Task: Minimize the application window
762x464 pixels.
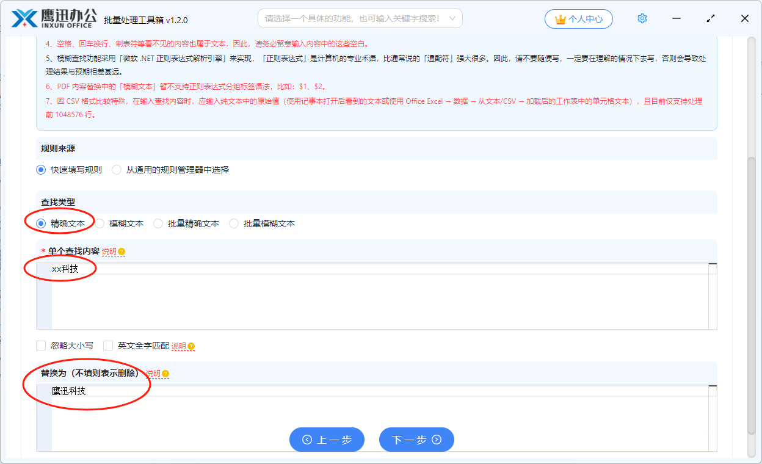Action: [x=676, y=19]
